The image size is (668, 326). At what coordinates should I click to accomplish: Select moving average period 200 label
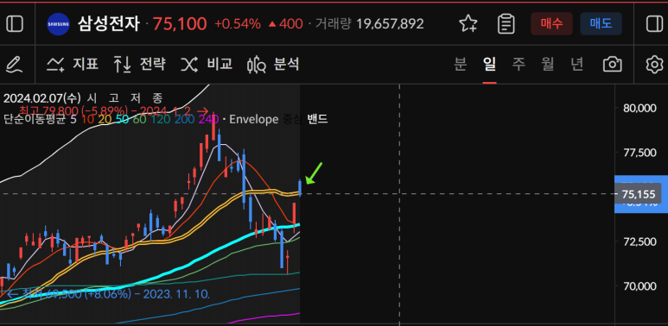[x=184, y=119]
